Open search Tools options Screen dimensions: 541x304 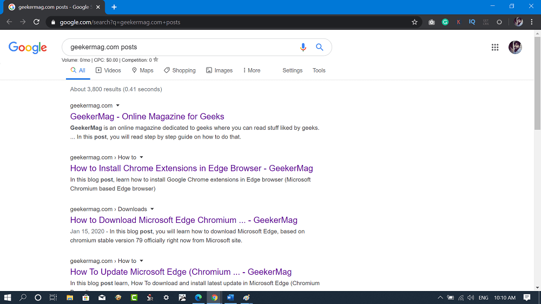pos(319,70)
